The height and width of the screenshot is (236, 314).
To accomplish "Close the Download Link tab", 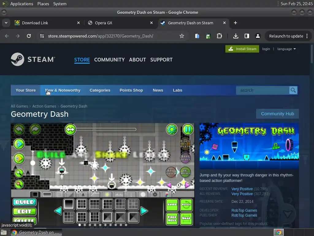I will click(x=78, y=23).
